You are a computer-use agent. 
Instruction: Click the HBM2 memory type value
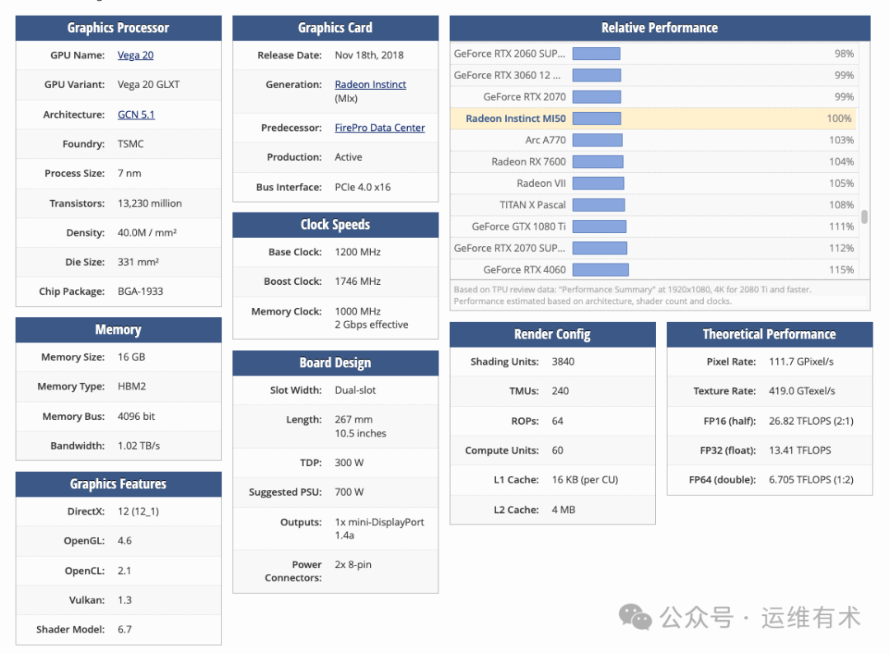click(x=132, y=386)
